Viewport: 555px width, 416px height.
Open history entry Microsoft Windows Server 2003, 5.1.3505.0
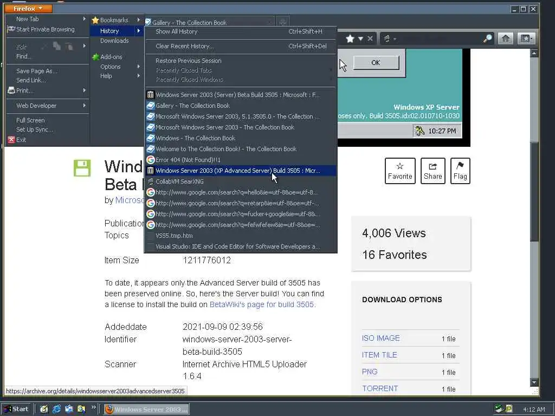[x=241, y=116]
